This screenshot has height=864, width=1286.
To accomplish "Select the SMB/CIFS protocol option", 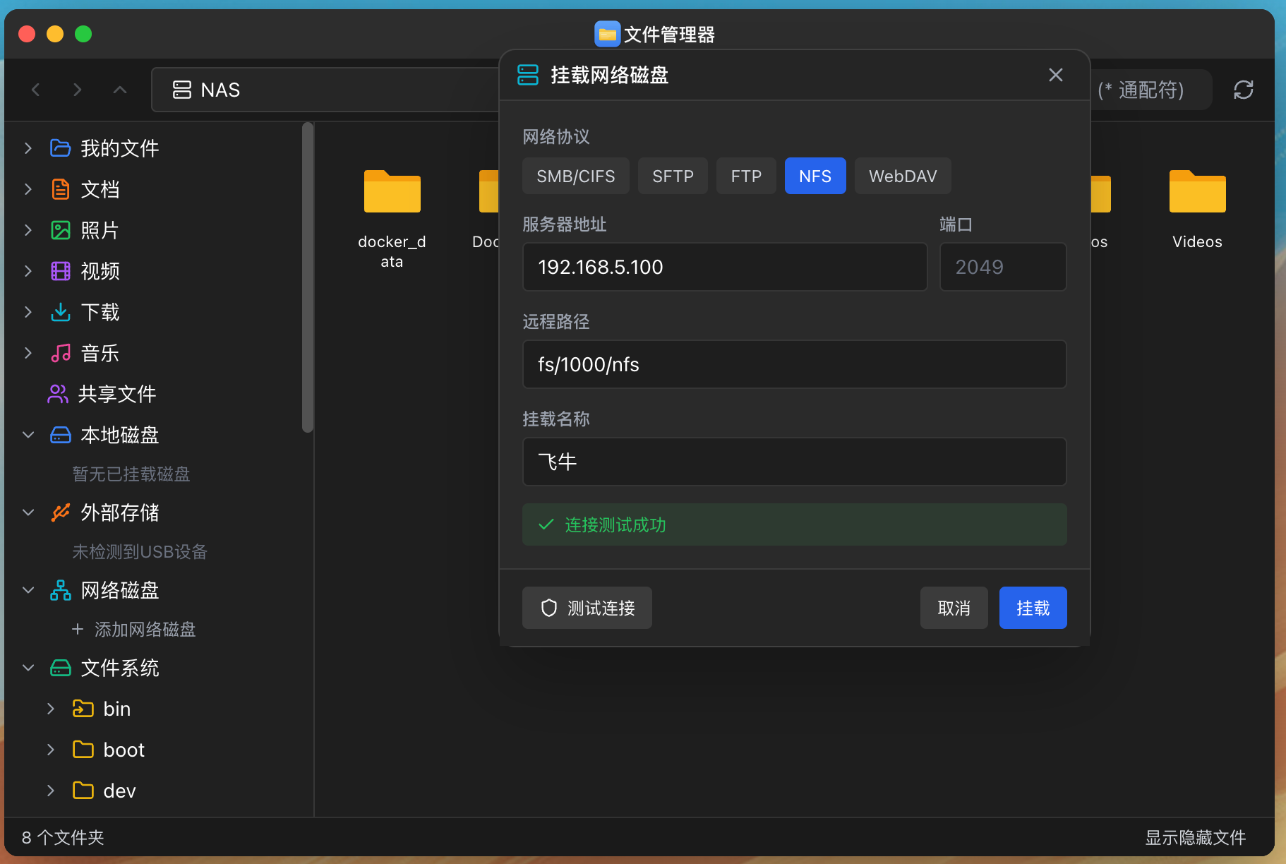I will [x=575, y=176].
